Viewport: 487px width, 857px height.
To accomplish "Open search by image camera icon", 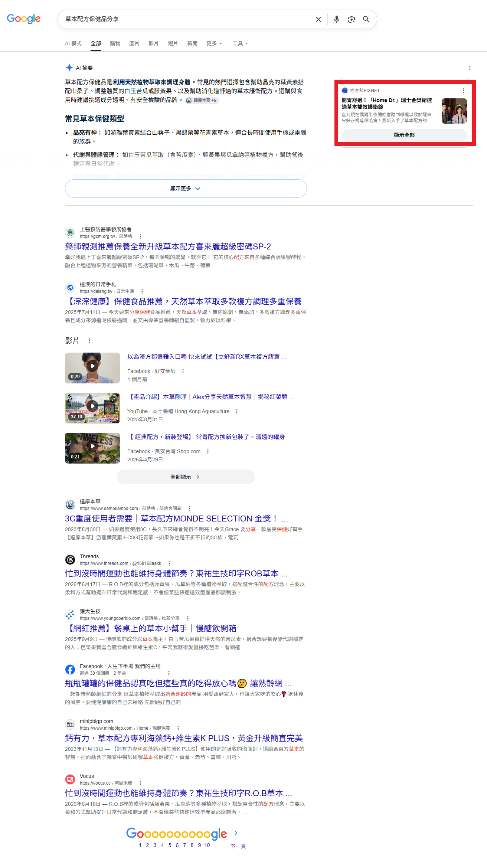I will (352, 19).
